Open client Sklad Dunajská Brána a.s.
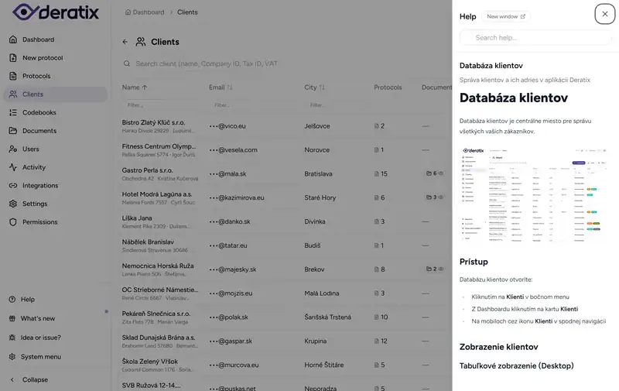Viewport: 619px width, 391px height. [x=159, y=338]
